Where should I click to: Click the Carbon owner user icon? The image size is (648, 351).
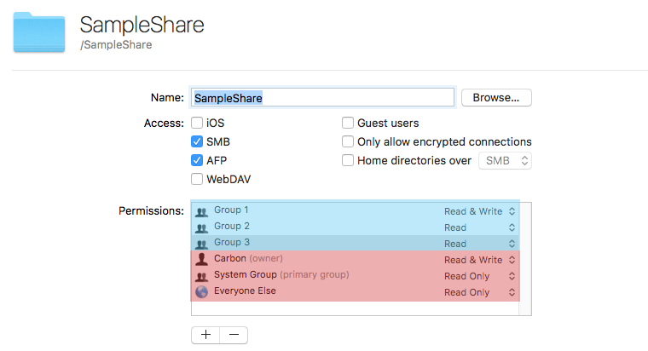click(202, 260)
